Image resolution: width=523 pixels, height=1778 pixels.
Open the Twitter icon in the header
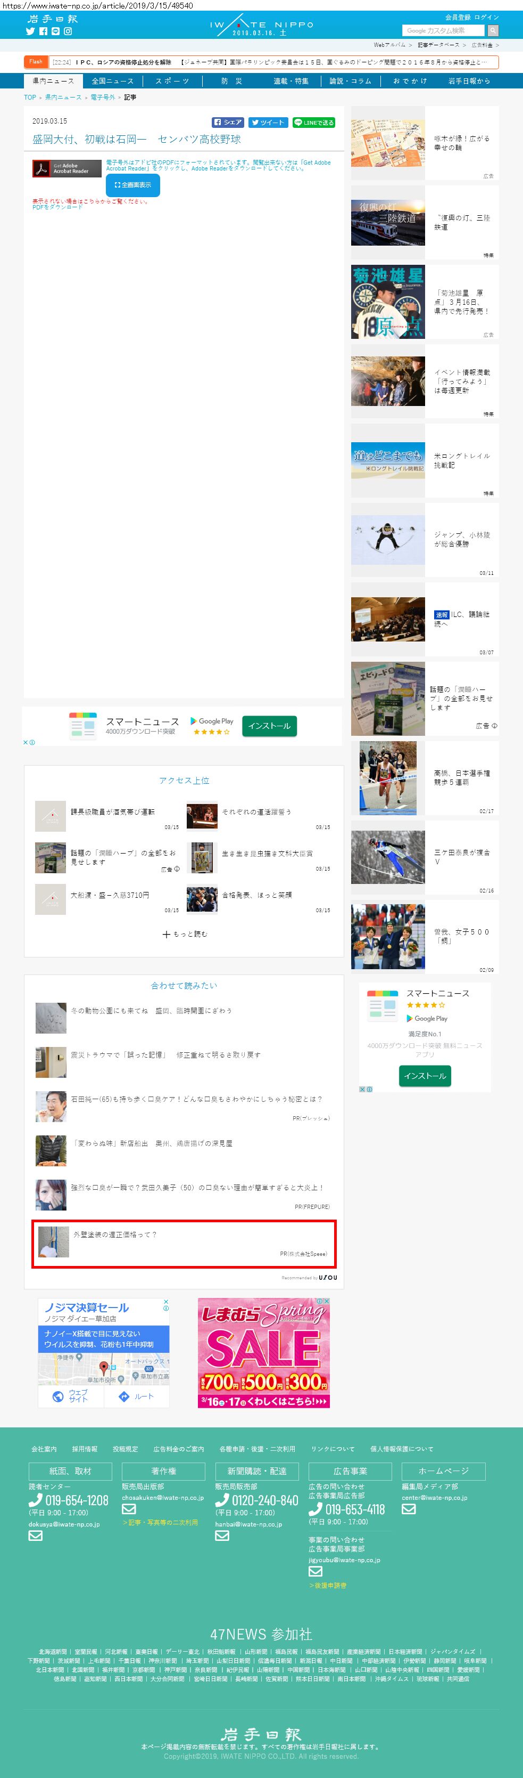[x=30, y=31]
